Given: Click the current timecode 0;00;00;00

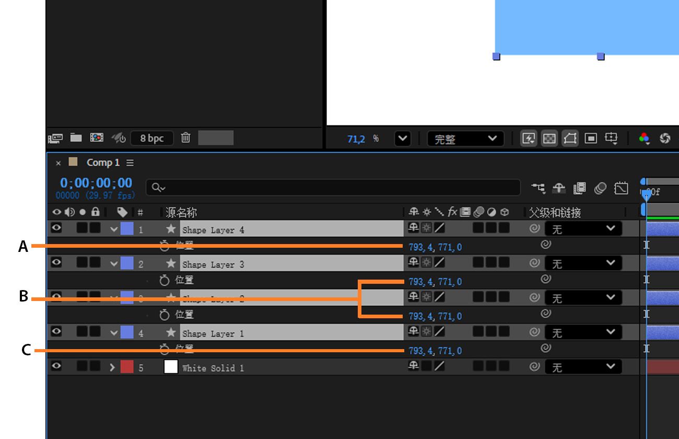Looking at the screenshot, I should (x=96, y=183).
